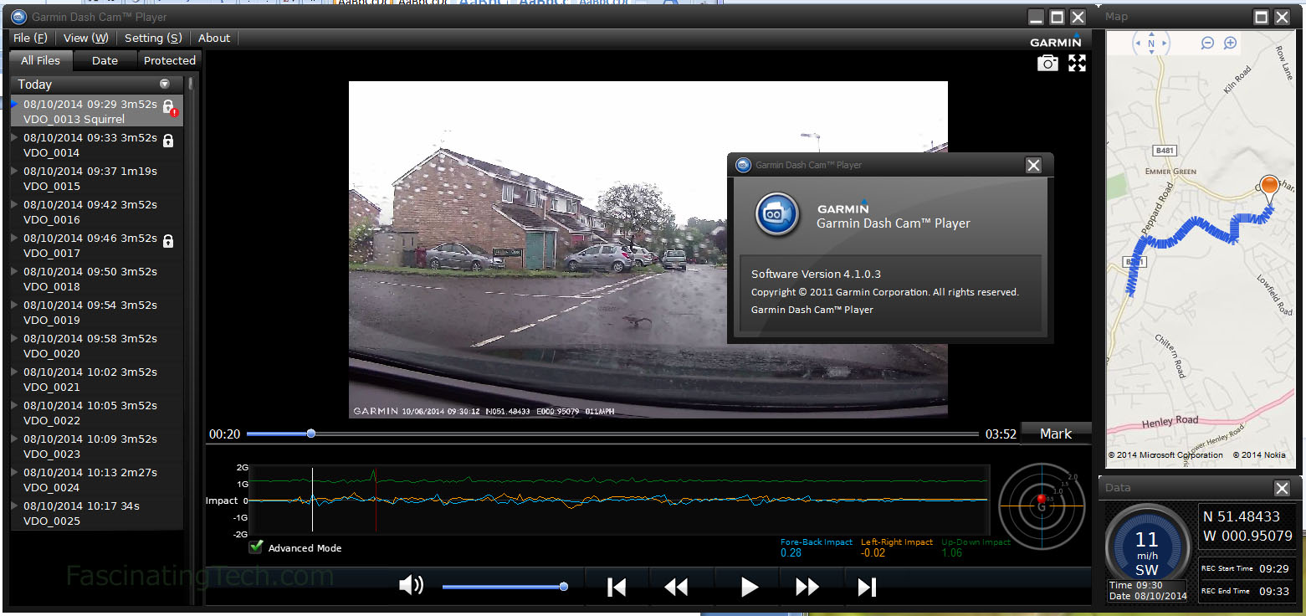Expand the VDO_0022 entry arrow
Screen dimensions: 1306x616
coord(14,405)
